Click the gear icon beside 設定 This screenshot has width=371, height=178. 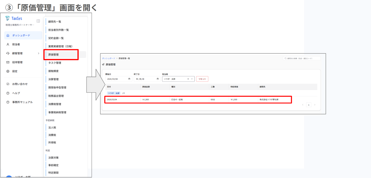point(8,71)
